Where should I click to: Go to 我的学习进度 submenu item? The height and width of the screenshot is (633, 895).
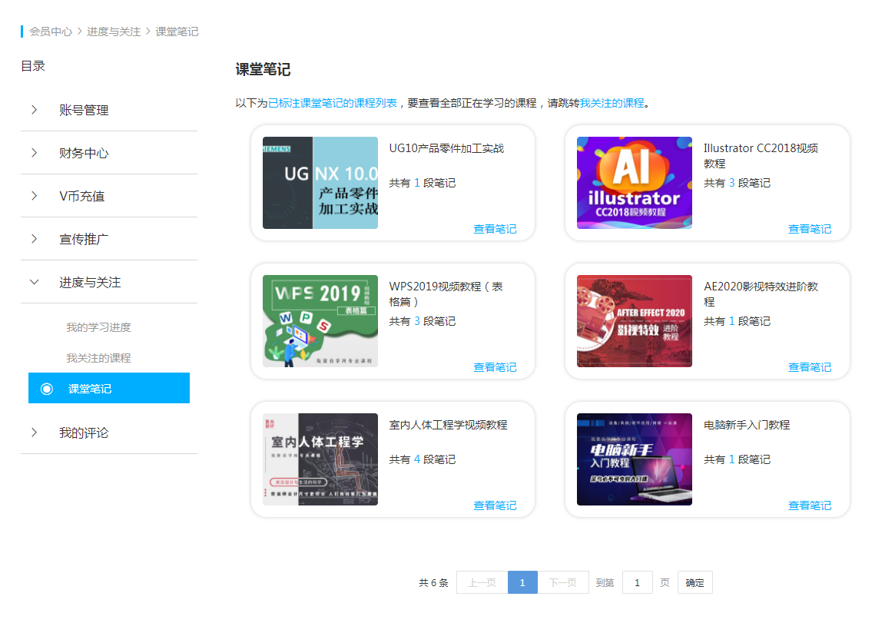click(x=98, y=327)
